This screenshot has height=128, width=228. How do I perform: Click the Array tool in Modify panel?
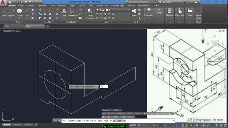(x=50, y=18)
